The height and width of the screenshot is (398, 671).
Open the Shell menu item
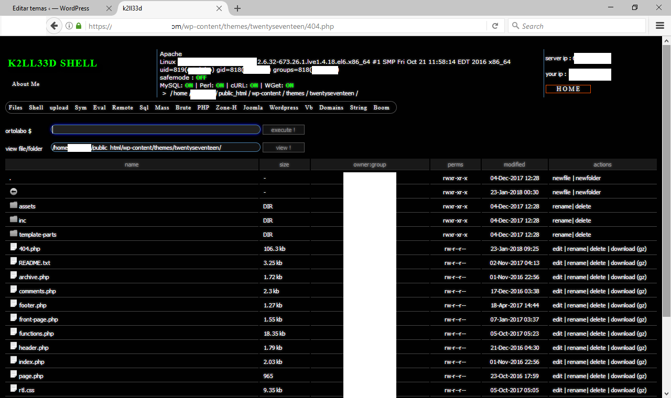coord(36,107)
